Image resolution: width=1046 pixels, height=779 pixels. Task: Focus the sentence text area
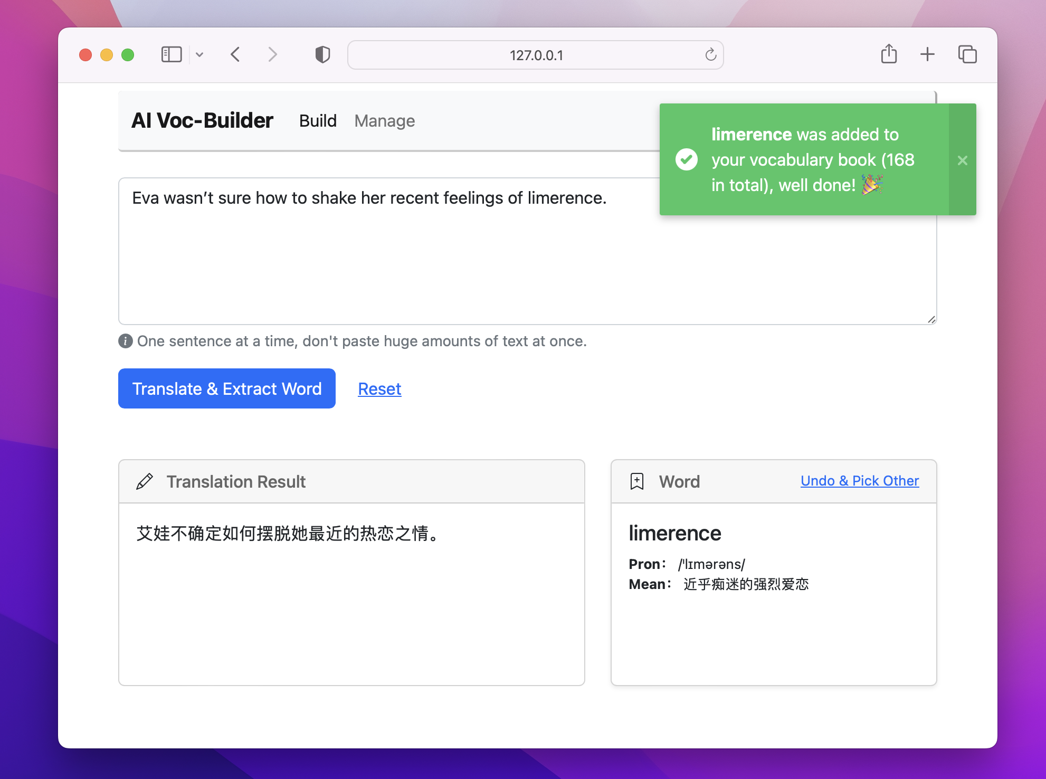pos(527,251)
